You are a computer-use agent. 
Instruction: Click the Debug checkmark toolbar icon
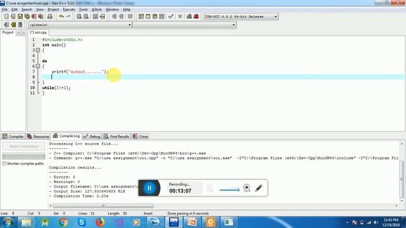pyautogui.click(x=171, y=16)
